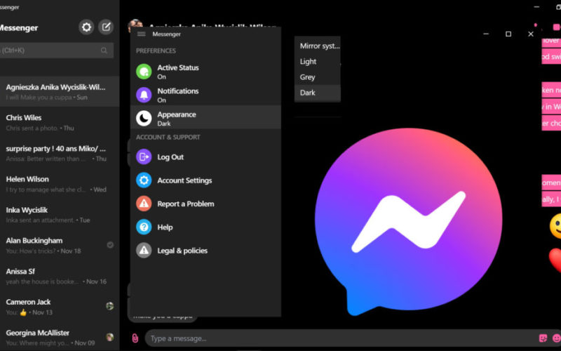The image size is (561, 351).
Task: Maximize the preferences window
Action: pos(508,34)
